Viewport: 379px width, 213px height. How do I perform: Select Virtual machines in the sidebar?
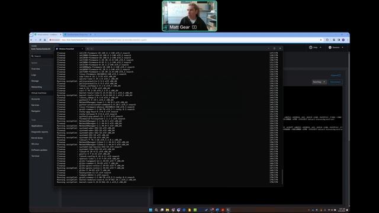38,93
